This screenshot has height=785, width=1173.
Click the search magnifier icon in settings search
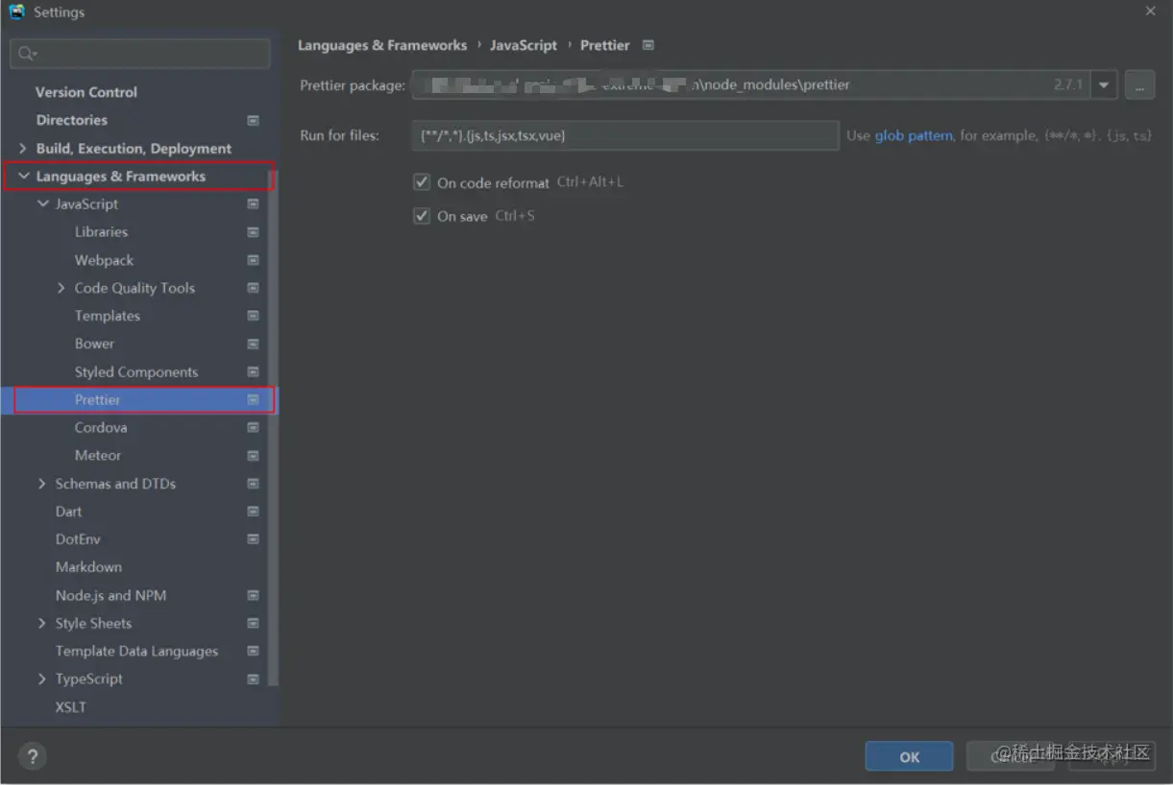point(27,54)
